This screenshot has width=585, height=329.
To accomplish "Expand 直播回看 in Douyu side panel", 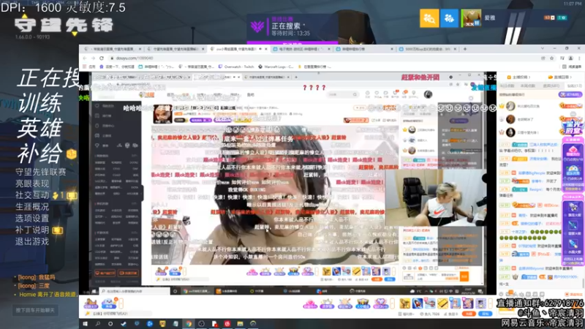I will (x=560, y=77).
